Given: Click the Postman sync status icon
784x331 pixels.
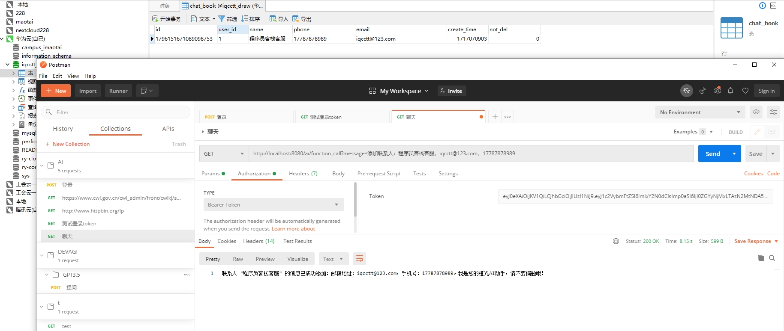Looking at the screenshot, I should click(686, 91).
